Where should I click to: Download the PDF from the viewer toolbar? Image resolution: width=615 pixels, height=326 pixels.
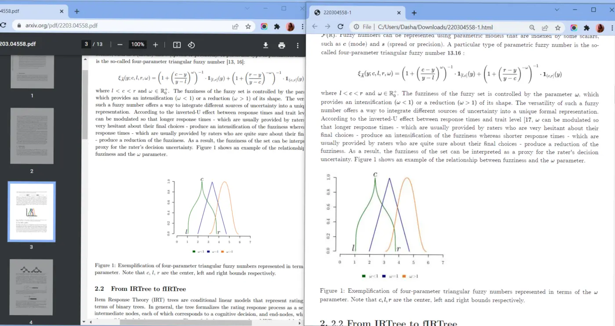point(266,45)
